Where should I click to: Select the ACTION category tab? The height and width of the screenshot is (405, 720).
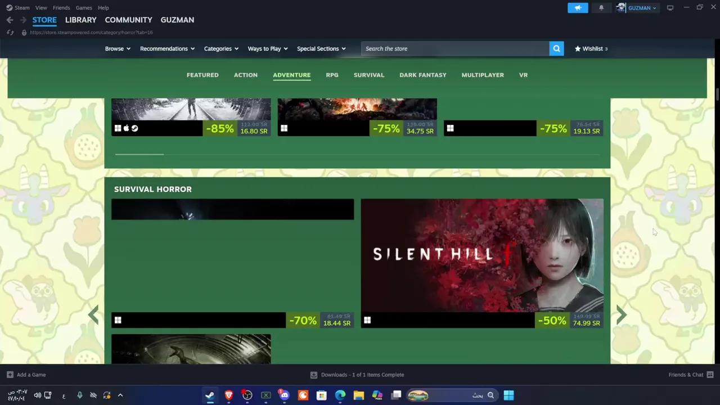(x=246, y=75)
